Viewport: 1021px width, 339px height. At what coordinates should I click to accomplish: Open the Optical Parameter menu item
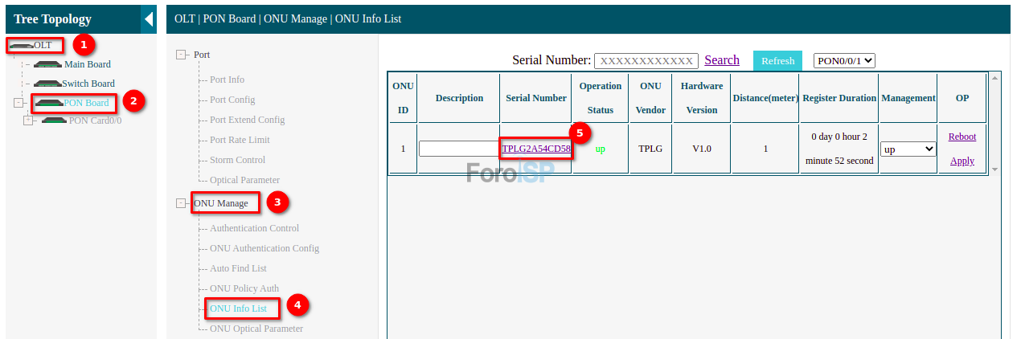pyautogui.click(x=244, y=180)
